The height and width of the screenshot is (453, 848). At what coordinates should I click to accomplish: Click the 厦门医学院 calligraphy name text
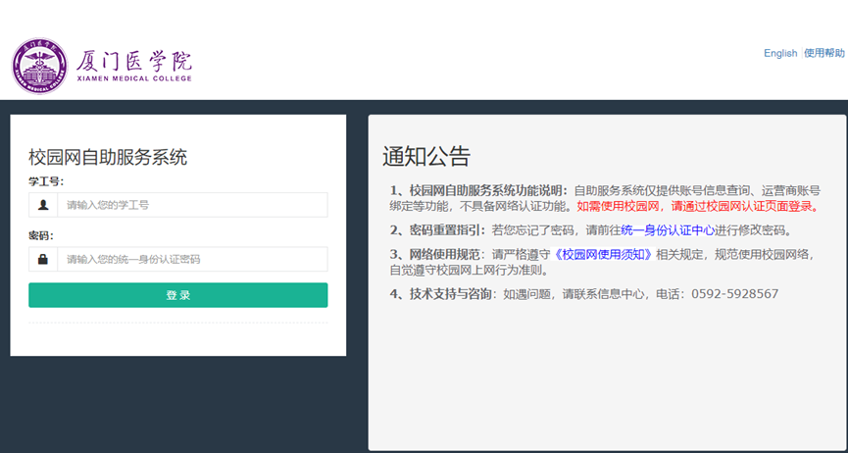click(x=134, y=61)
